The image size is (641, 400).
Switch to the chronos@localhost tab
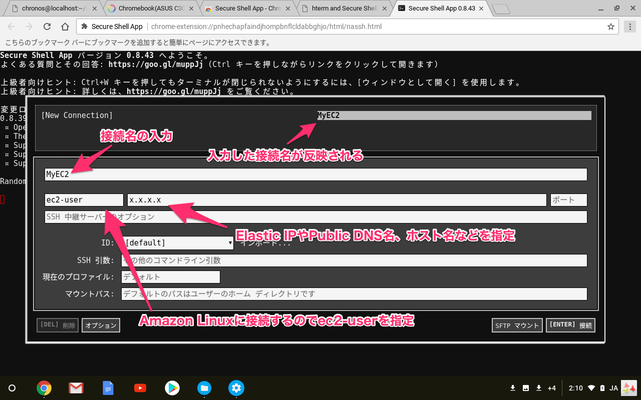[54, 8]
